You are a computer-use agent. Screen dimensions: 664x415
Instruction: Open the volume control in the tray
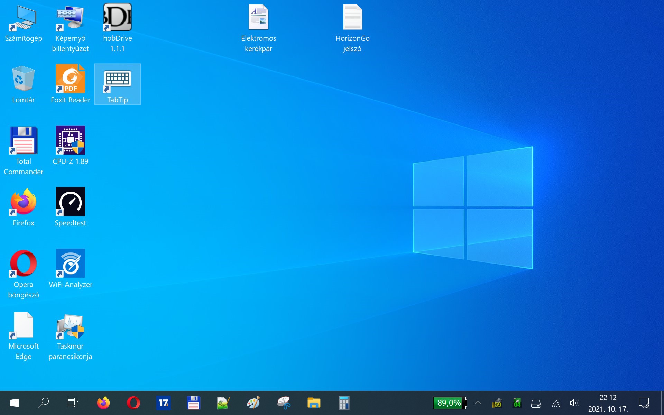(x=574, y=403)
